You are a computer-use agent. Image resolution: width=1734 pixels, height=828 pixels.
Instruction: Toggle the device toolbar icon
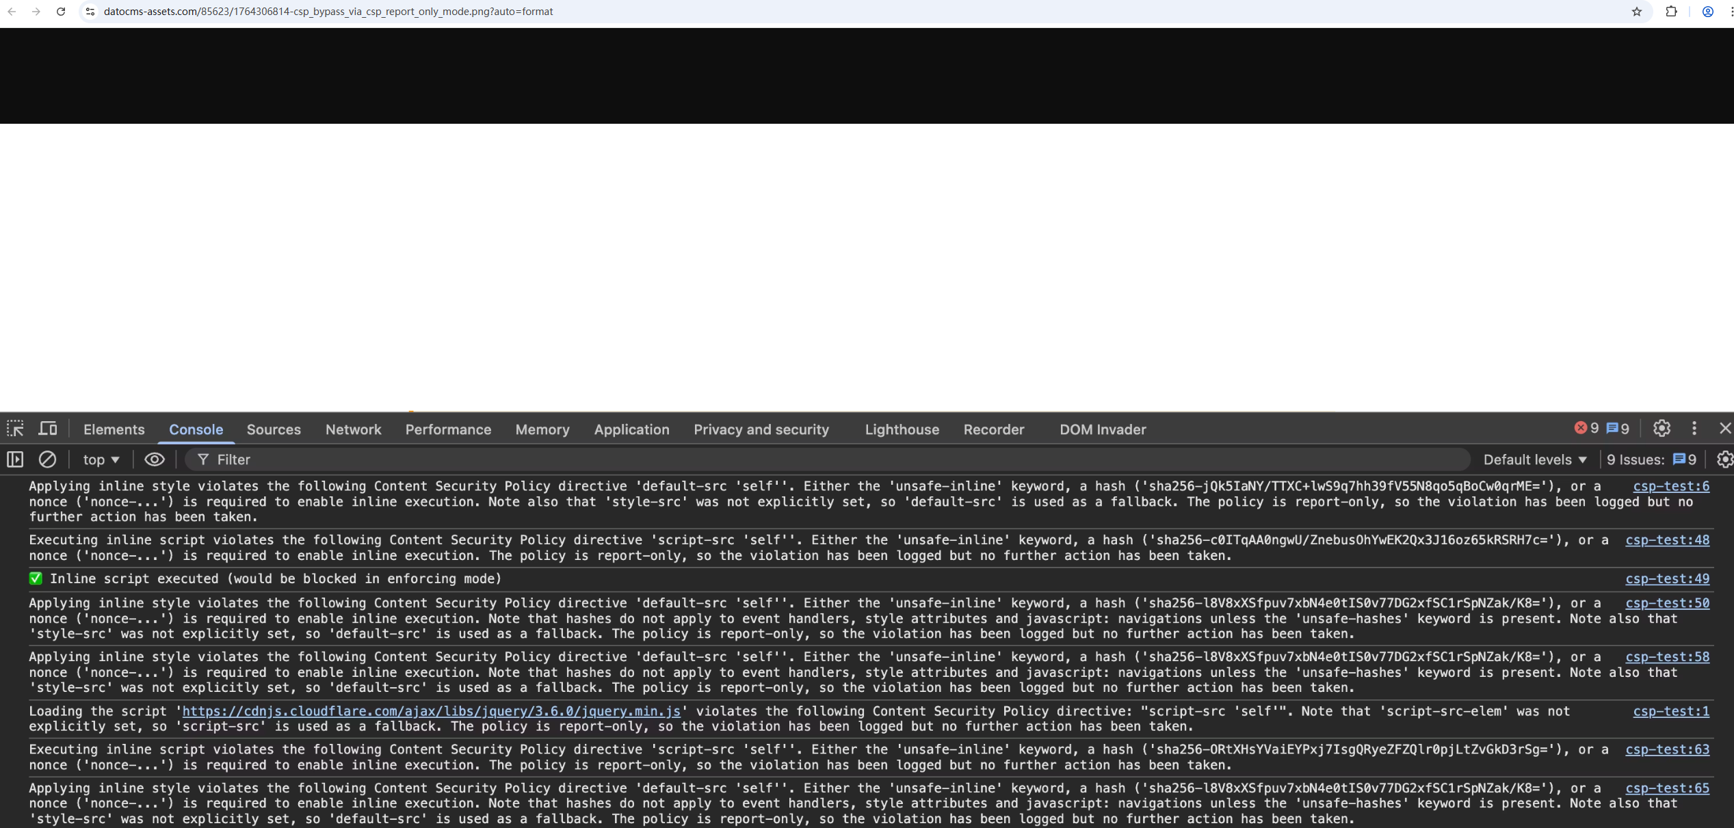click(x=48, y=429)
